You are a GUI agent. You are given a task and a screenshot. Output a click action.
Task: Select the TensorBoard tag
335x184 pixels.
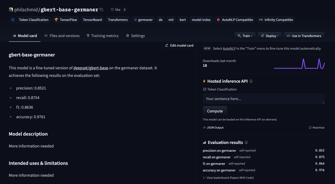(92, 20)
